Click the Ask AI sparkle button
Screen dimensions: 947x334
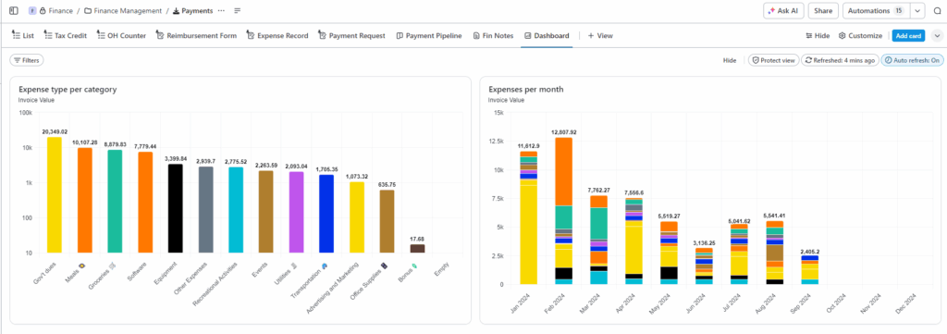783,11
